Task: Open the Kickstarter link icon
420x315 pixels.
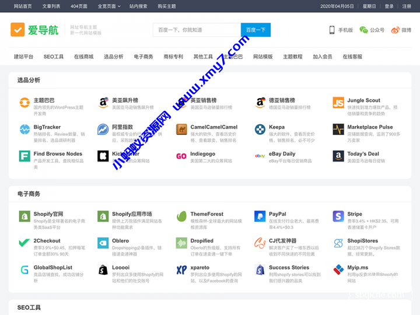Action: pos(103,156)
